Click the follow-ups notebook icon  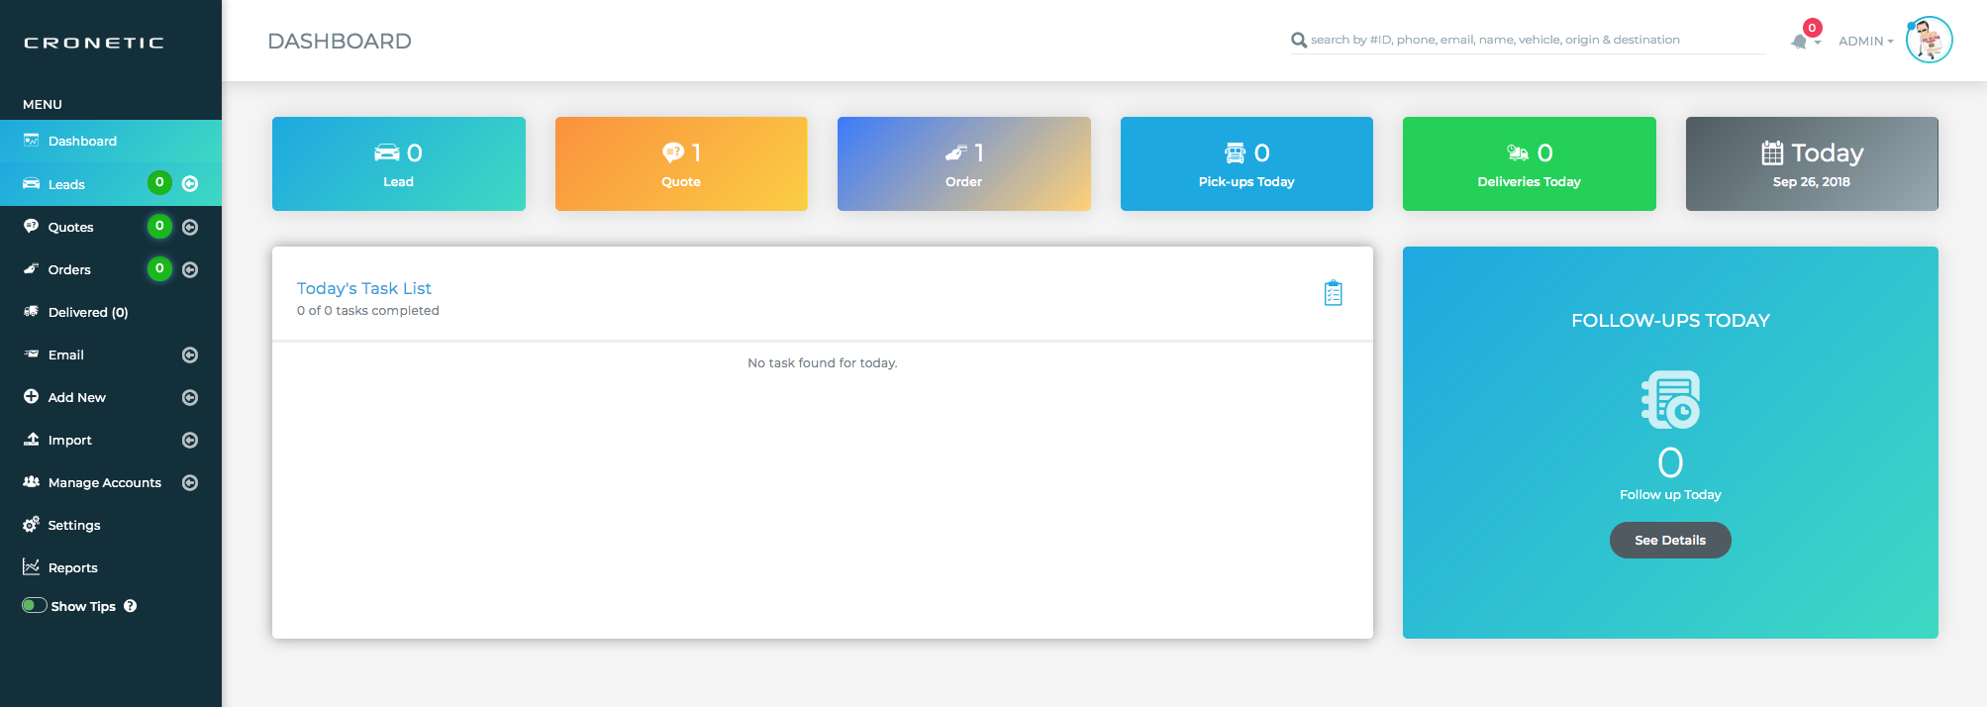[1670, 400]
